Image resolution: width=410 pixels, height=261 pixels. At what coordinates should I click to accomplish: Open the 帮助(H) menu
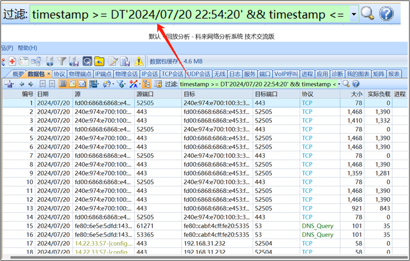(27, 48)
